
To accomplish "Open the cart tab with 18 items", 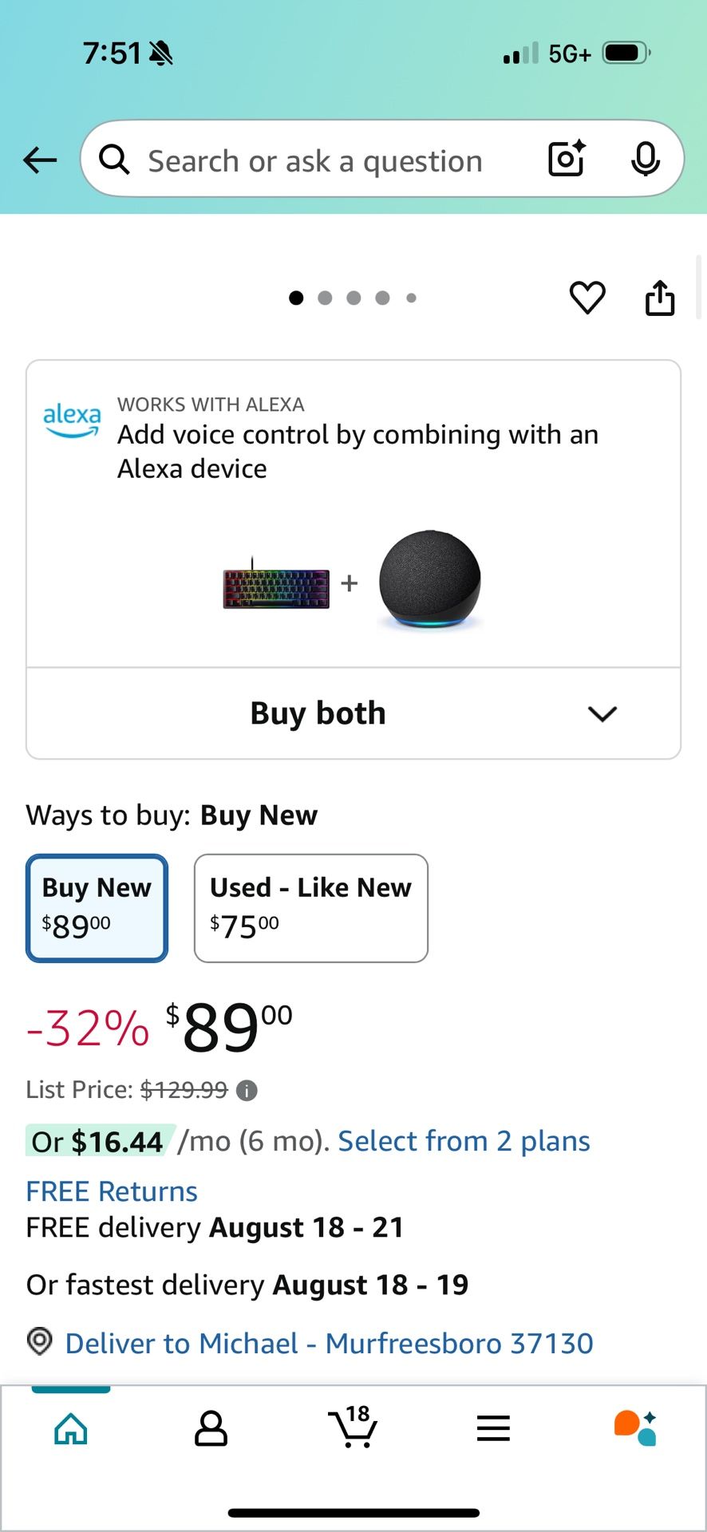I will 353,1427.
